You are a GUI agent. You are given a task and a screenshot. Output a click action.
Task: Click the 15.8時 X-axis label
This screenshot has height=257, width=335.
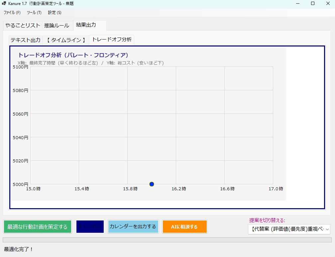coord(130,189)
